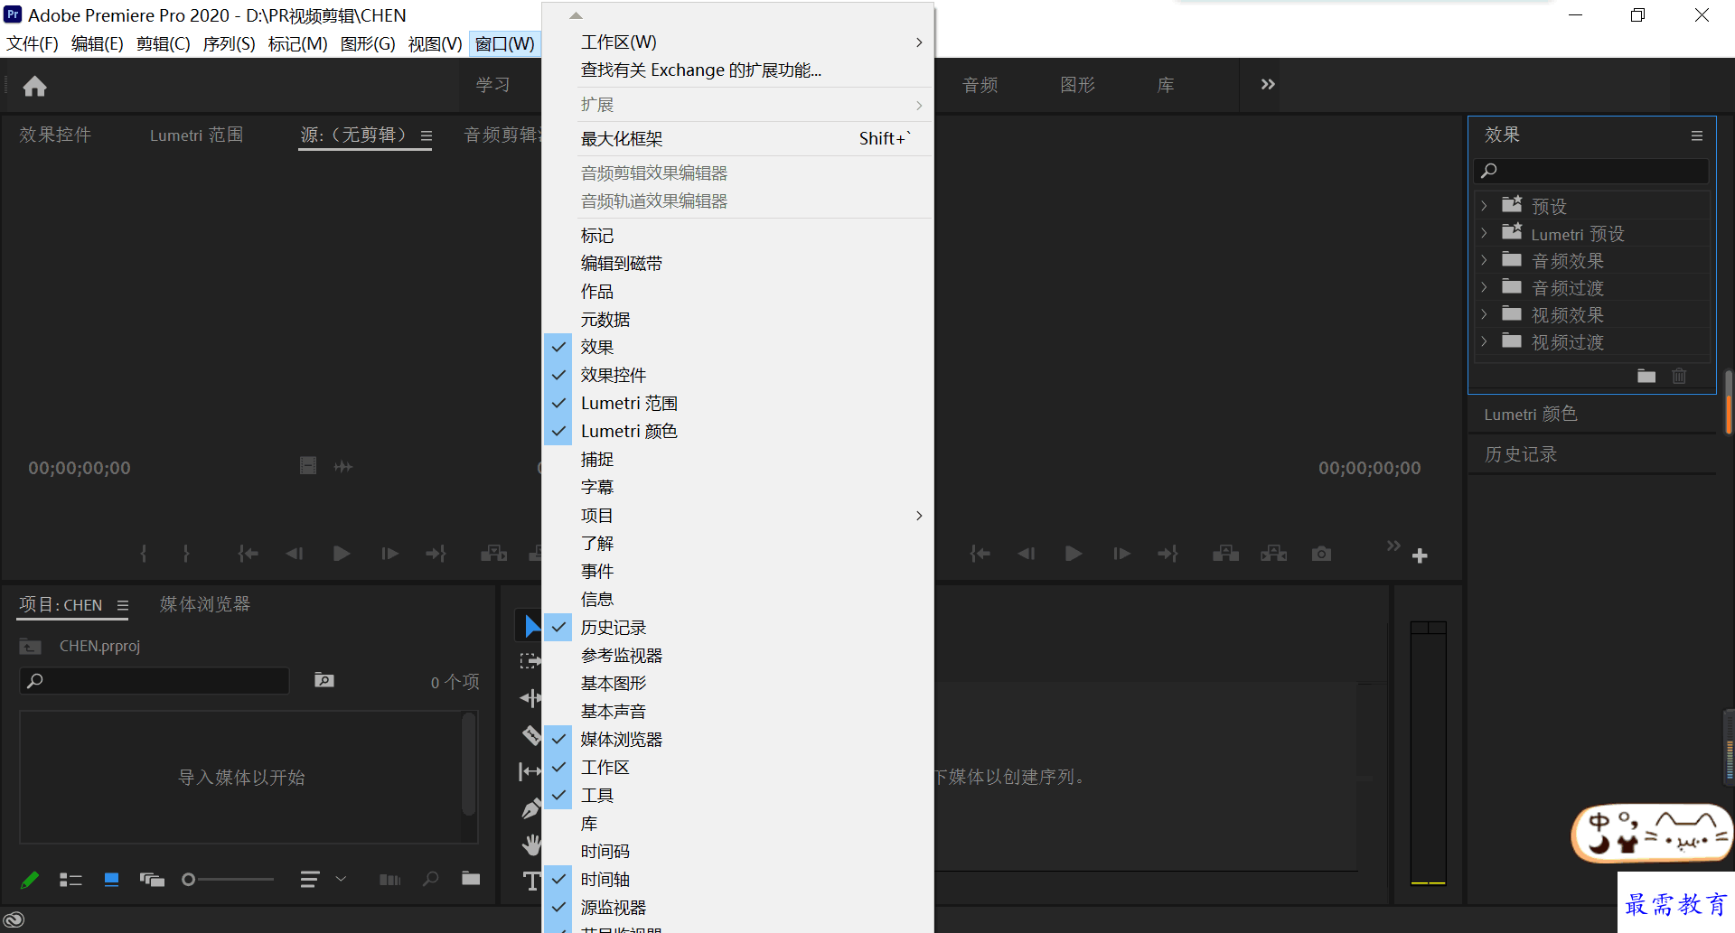The width and height of the screenshot is (1735, 933).
Task: Switch project panel to freeform view
Action: pyautogui.click(x=152, y=880)
